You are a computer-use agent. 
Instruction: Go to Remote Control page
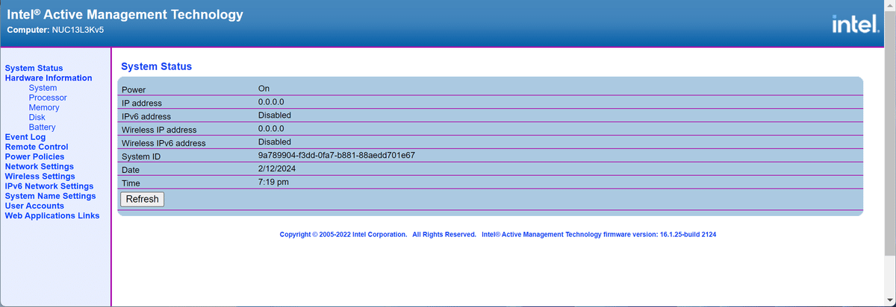pos(37,147)
